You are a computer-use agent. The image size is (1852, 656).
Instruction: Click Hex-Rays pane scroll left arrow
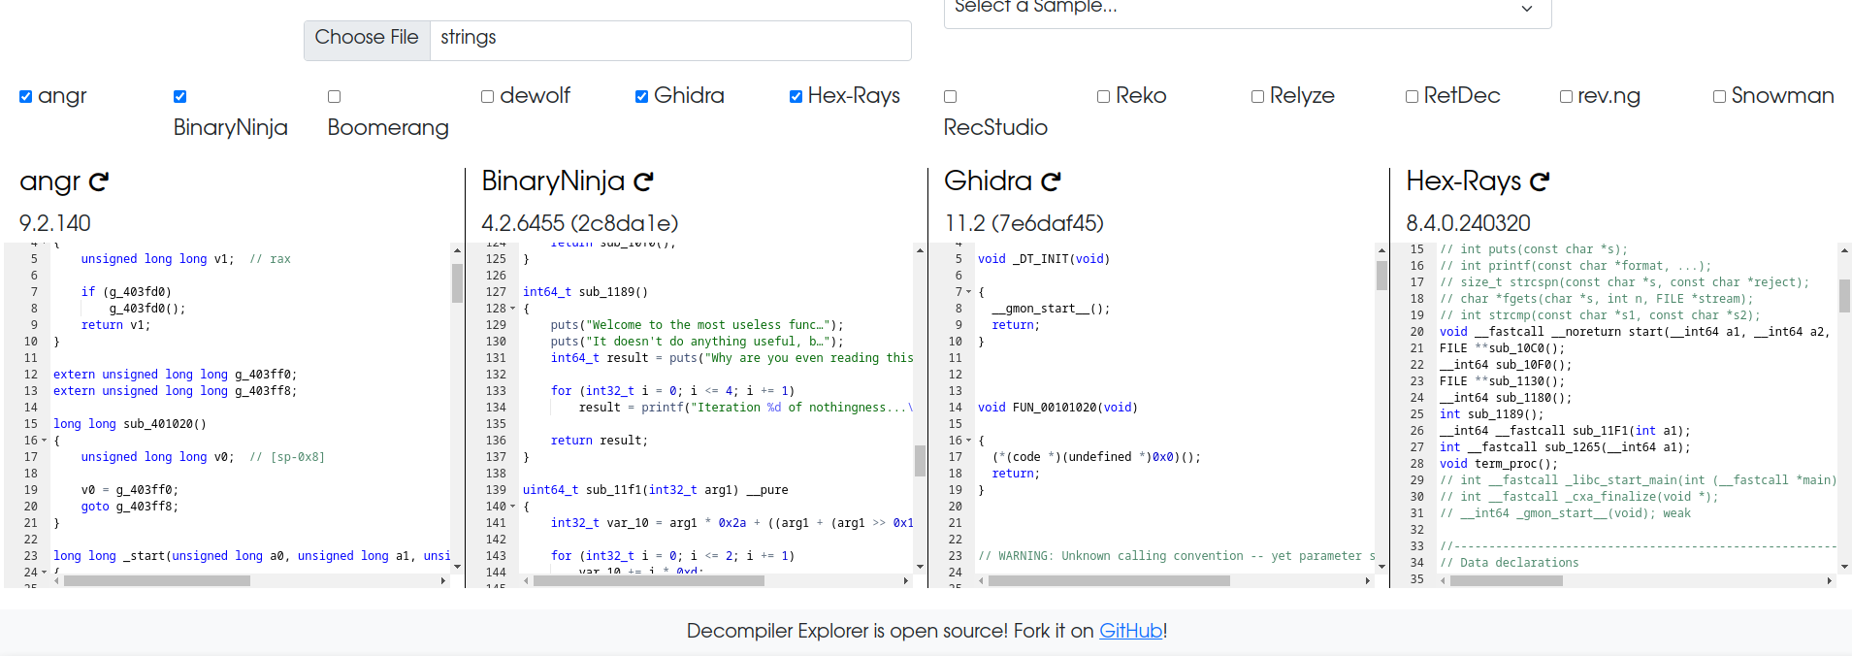pyautogui.click(x=1443, y=581)
